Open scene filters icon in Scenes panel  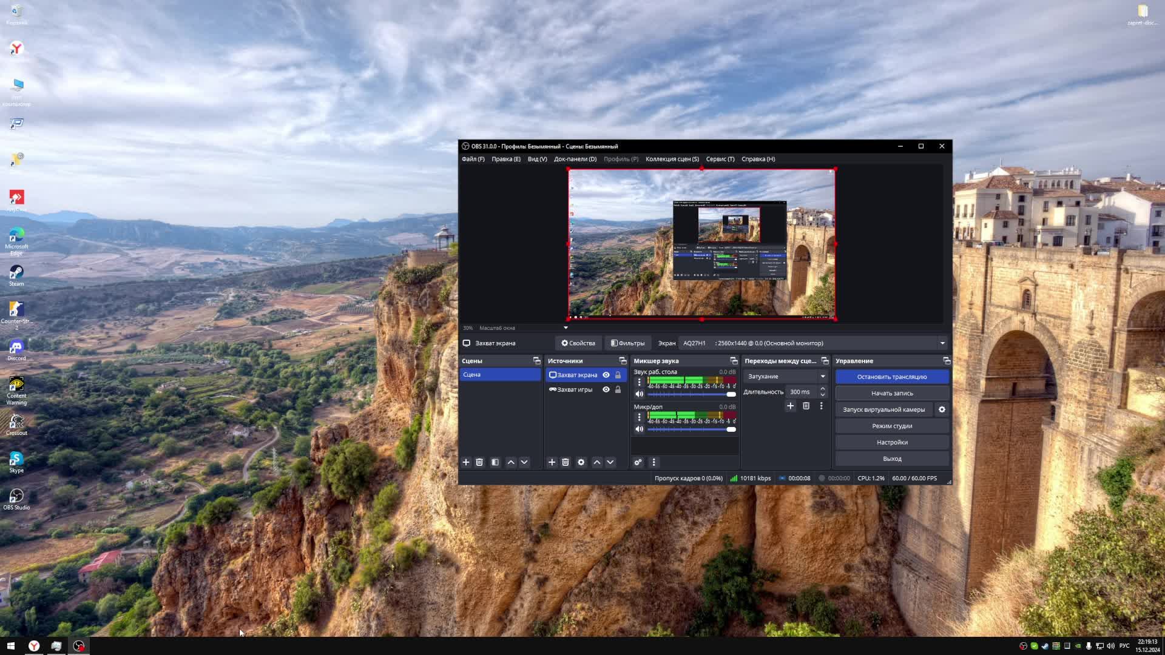pyautogui.click(x=495, y=462)
